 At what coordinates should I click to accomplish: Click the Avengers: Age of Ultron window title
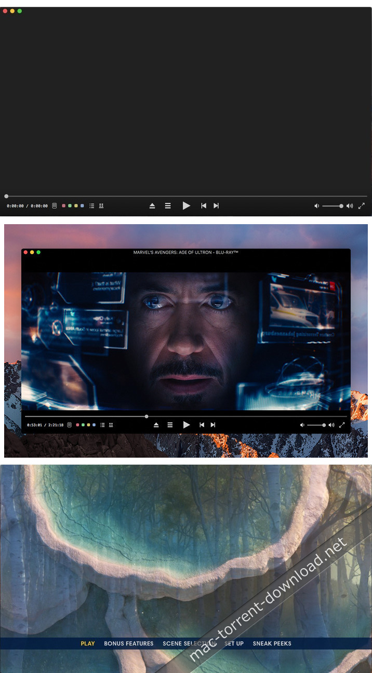tap(185, 252)
